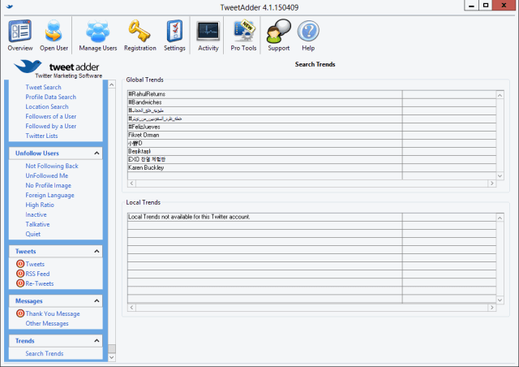This screenshot has width=519, height=367.
Task: Select Followed by a User
Action: pos(50,126)
